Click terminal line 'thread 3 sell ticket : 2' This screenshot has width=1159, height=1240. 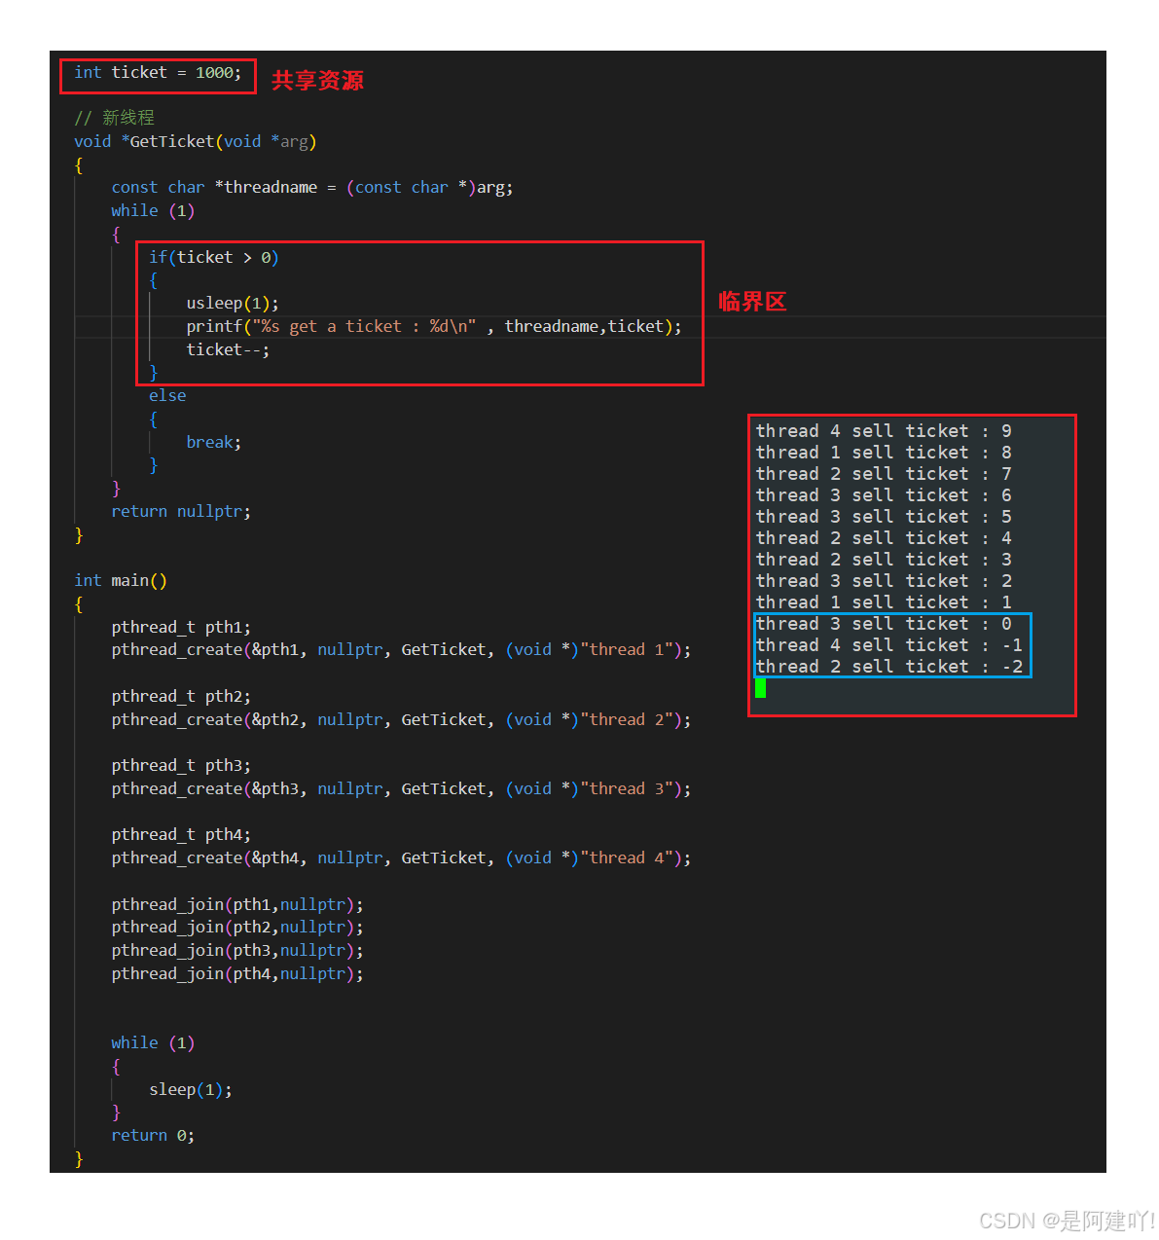[x=884, y=580]
